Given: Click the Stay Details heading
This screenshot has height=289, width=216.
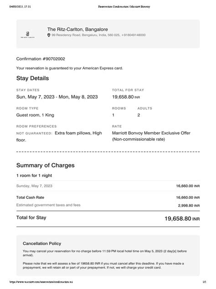Looking at the screenshot, I should coord(32,78).
